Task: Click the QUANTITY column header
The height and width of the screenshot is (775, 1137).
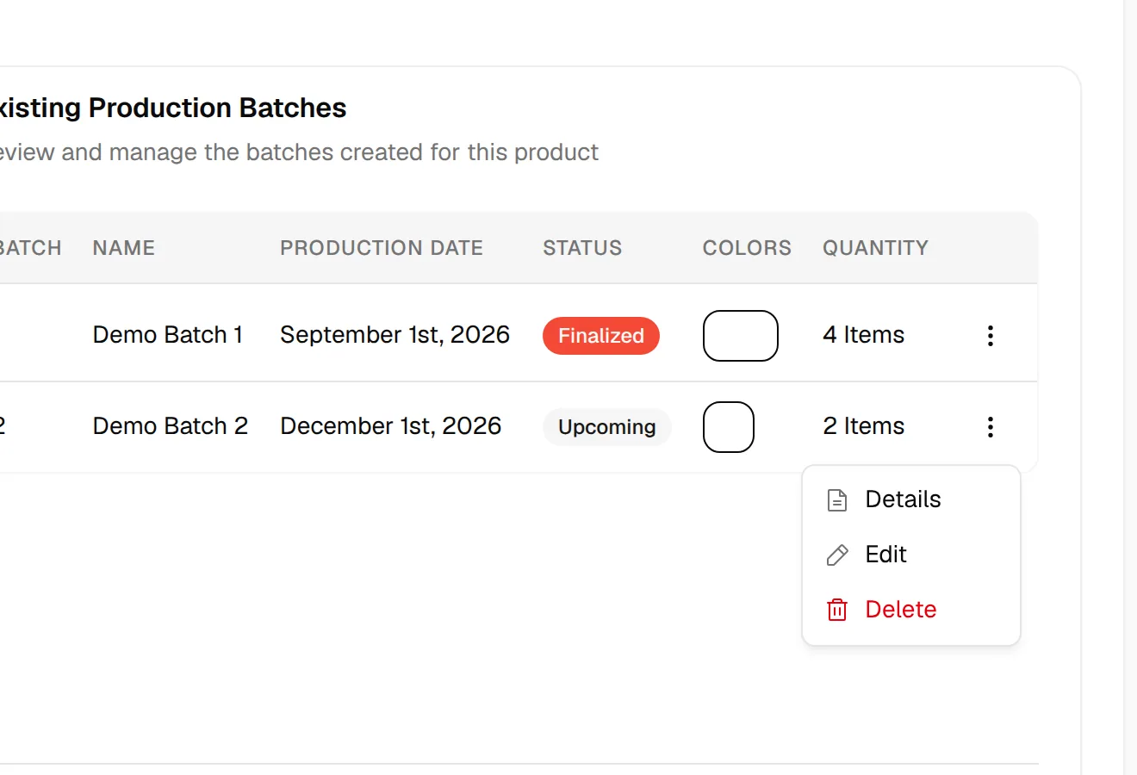Action: pyautogui.click(x=876, y=248)
